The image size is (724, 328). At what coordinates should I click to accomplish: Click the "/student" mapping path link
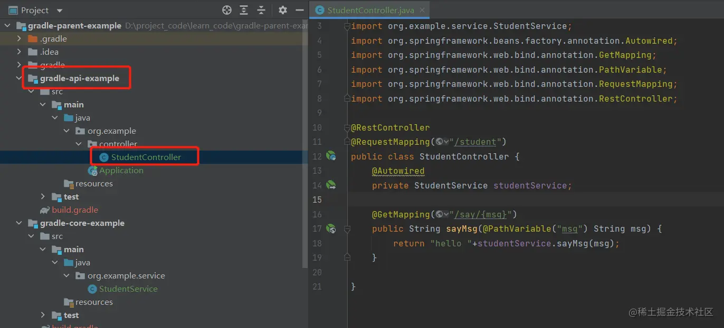pyautogui.click(x=475, y=142)
